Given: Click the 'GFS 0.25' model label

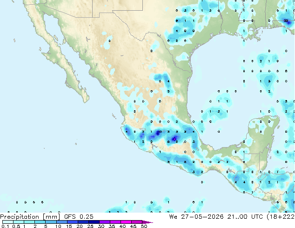Looking at the screenshot, I should point(79,217).
